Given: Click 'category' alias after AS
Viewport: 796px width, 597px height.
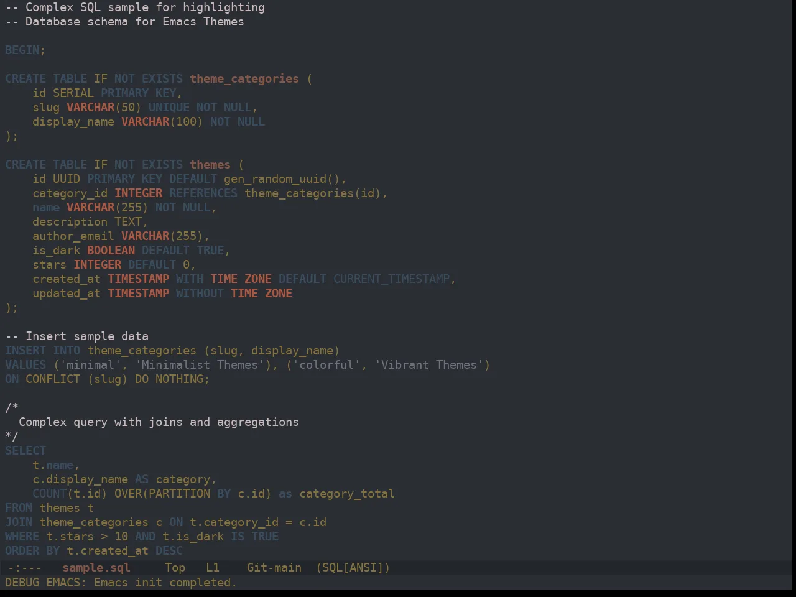Looking at the screenshot, I should coord(183,479).
